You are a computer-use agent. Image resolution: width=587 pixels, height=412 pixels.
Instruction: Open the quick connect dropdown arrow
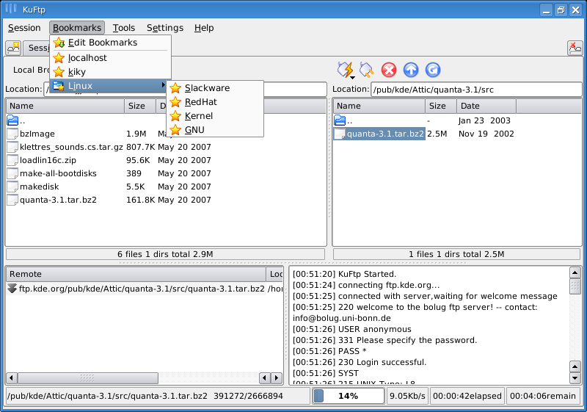pos(352,78)
